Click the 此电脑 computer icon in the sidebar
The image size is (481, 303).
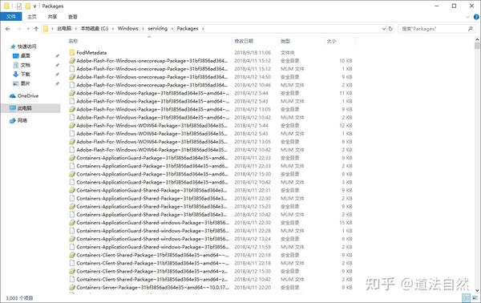click(13, 108)
